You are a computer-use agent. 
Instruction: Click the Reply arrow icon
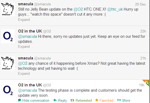55,100
